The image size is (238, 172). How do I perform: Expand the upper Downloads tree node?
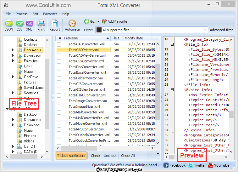tap(13, 55)
